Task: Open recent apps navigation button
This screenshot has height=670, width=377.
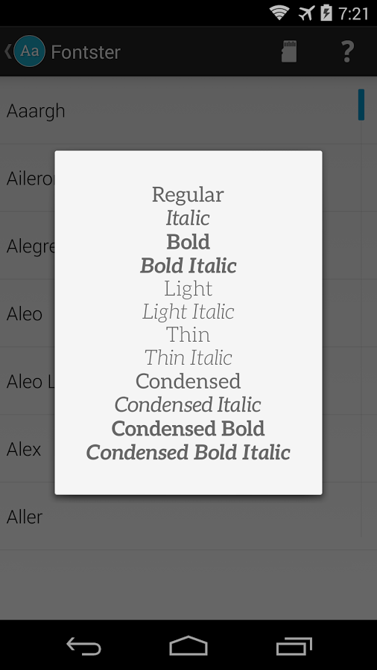Action: (294, 645)
